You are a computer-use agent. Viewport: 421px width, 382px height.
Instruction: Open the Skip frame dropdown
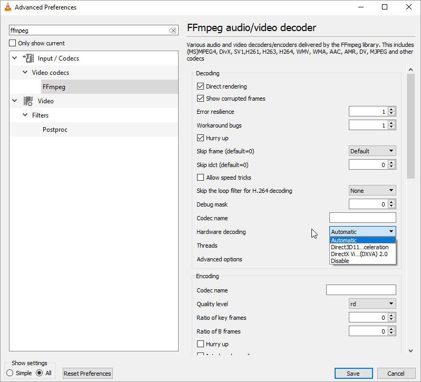[372, 151]
